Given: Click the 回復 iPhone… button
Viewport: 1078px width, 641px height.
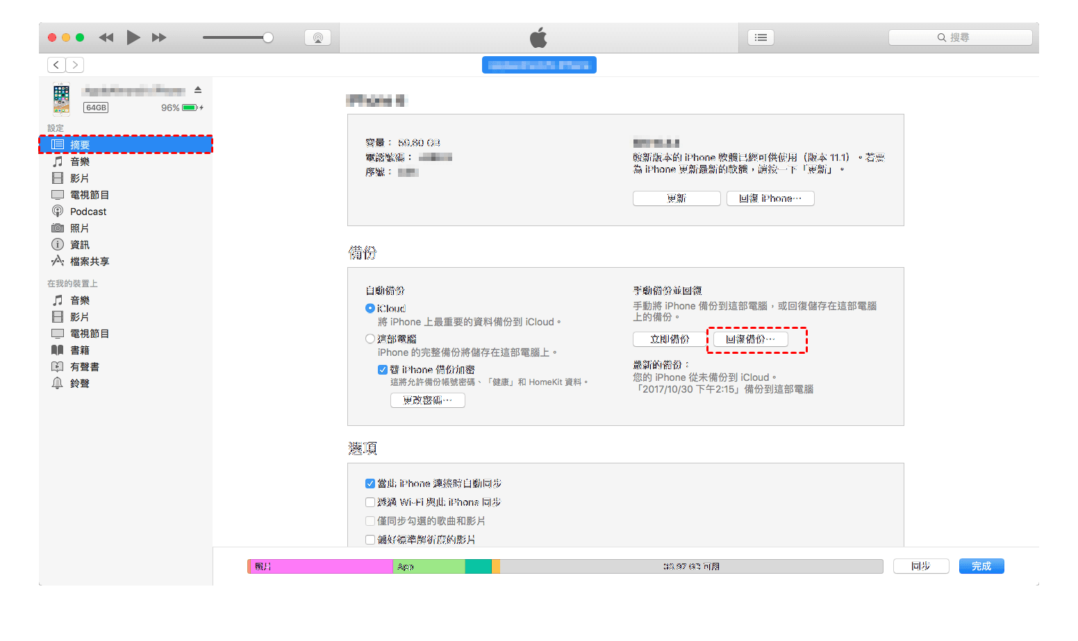Looking at the screenshot, I should pyautogui.click(x=770, y=198).
